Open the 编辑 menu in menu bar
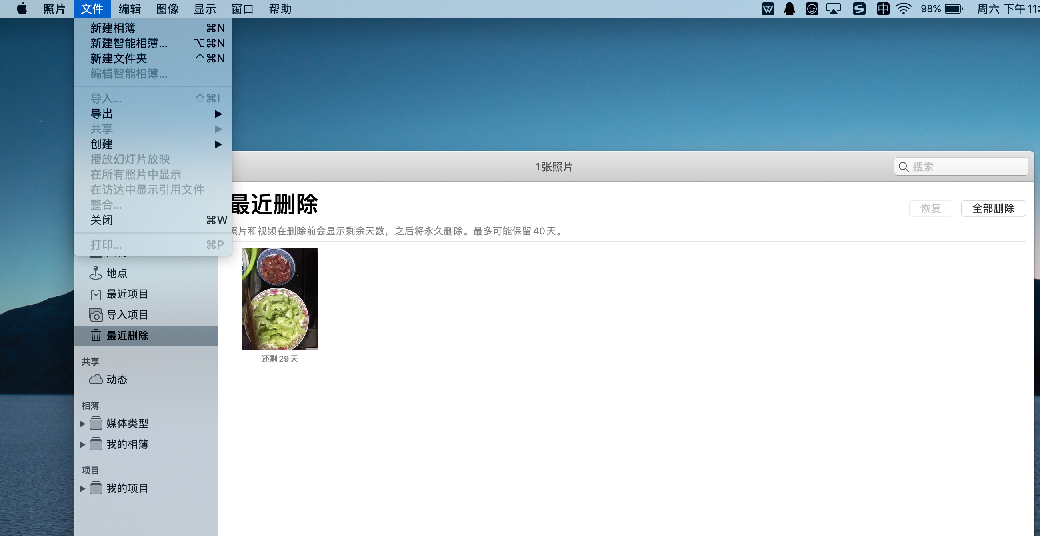The width and height of the screenshot is (1040, 536). [130, 9]
